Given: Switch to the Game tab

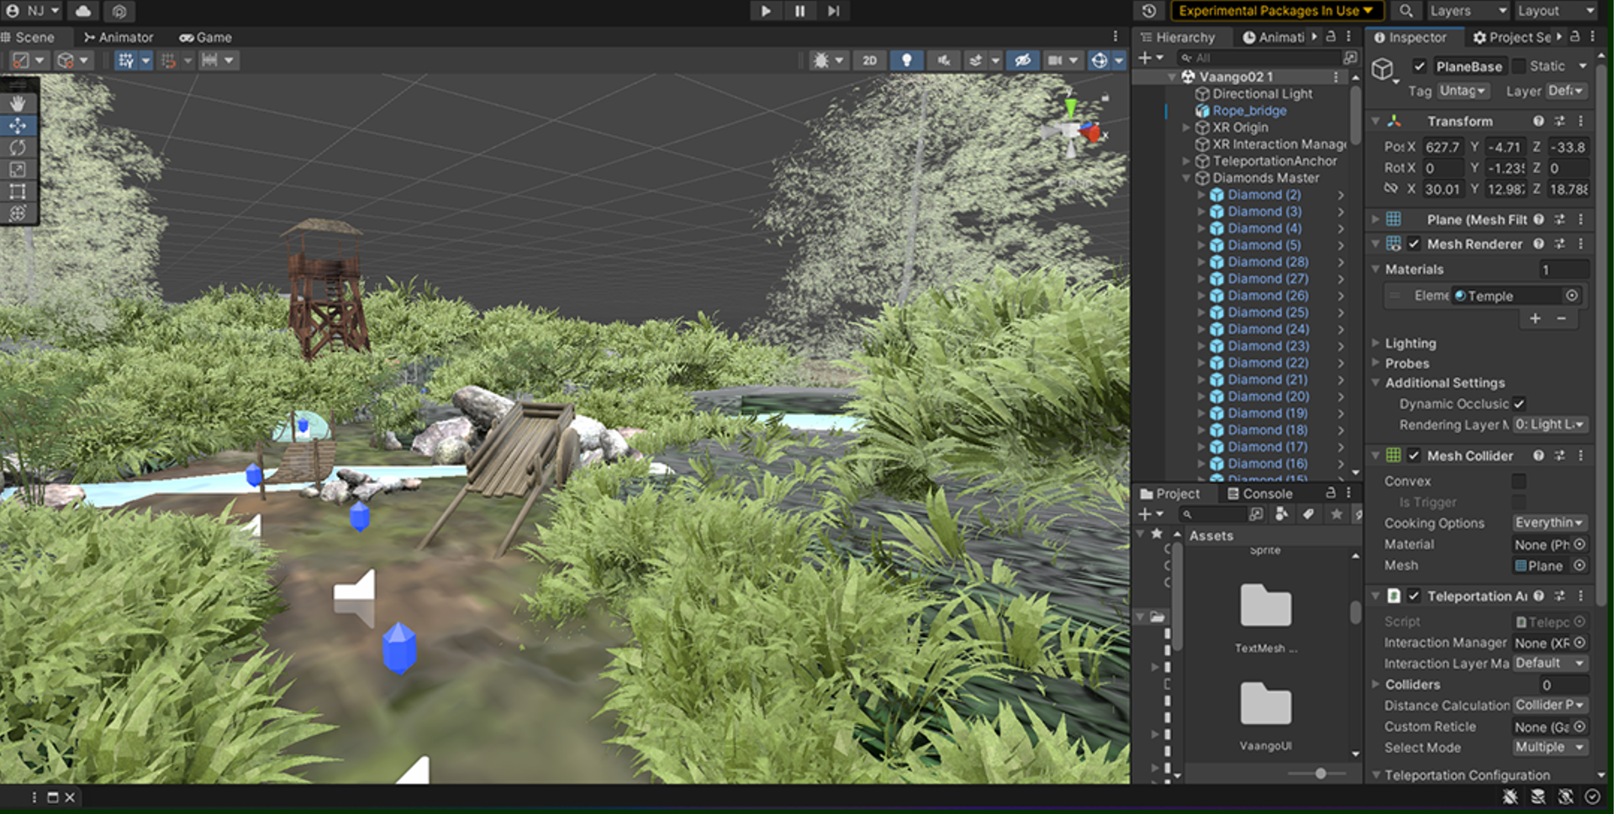Looking at the screenshot, I should click(x=205, y=38).
